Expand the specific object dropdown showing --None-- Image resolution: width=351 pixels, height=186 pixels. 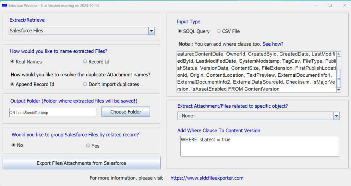click(336, 116)
